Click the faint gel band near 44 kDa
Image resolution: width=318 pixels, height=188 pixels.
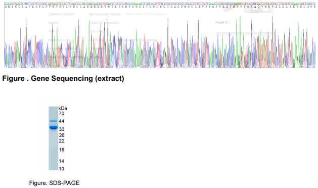point(54,121)
